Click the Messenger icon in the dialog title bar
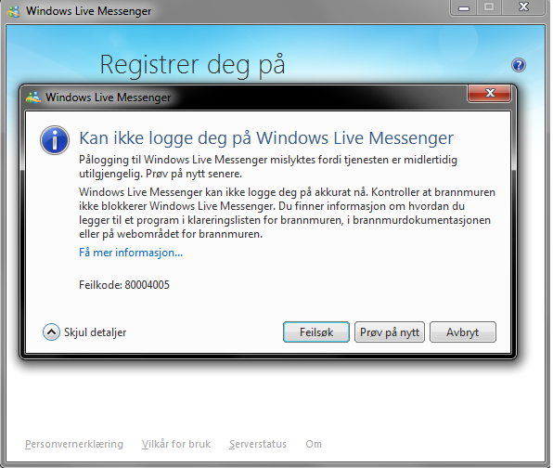The width and height of the screenshot is (553, 468). pos(33,97)
